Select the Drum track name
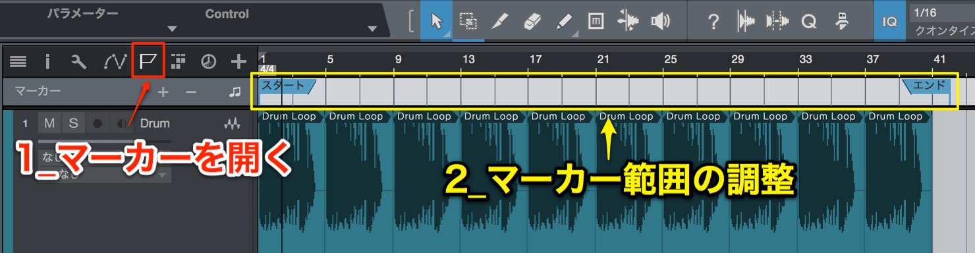This screenshot has height=253, width=975. (155, 123)
